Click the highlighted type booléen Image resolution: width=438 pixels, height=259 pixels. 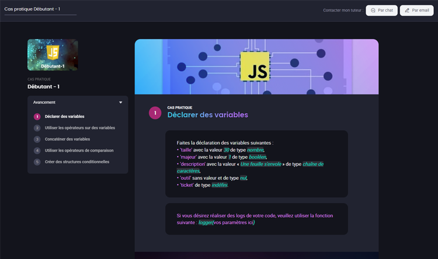pyautogui.click(x=258, y=157)
